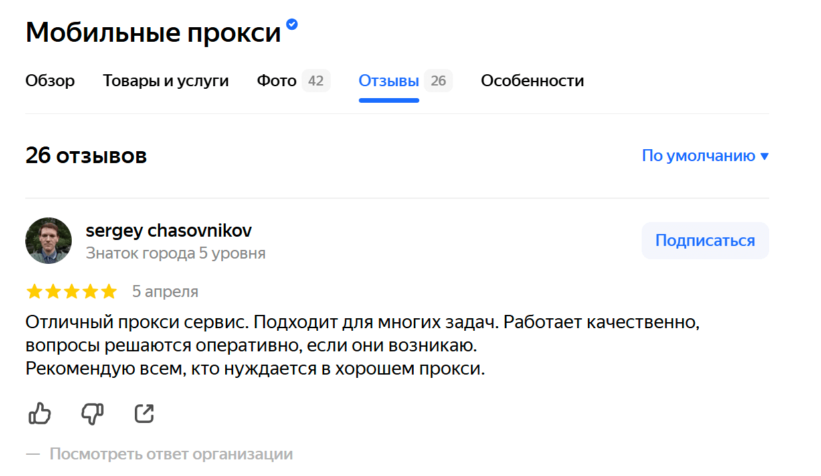Open the sergey chasovnikov profile link
The image size is (821, 476).
169,231
